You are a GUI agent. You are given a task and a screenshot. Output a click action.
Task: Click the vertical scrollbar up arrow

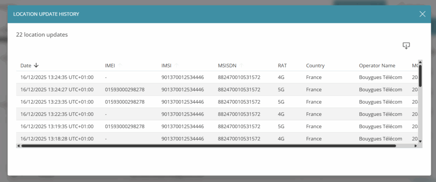click(x=420, y=62)
